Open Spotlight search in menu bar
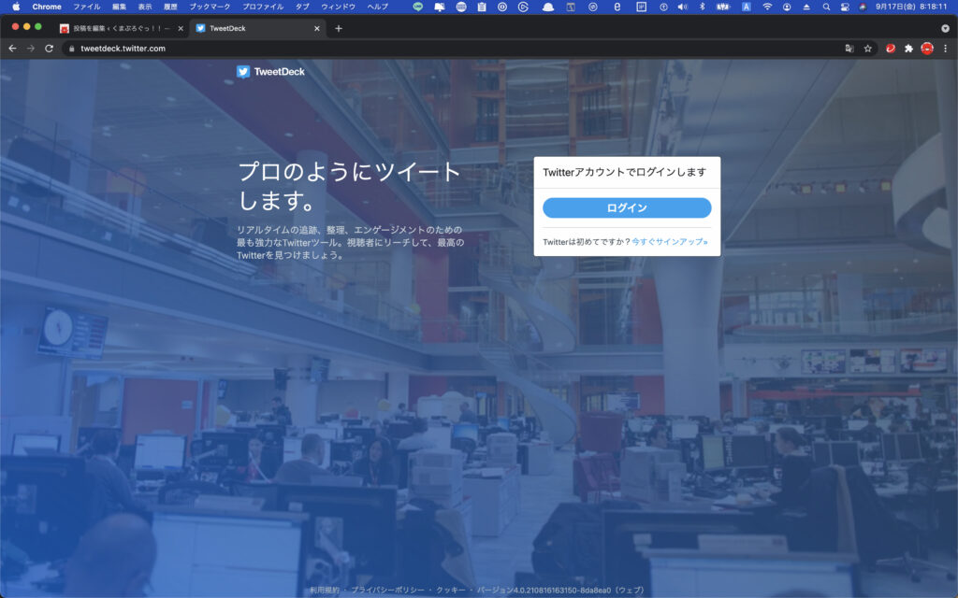 tap(826, 7)
